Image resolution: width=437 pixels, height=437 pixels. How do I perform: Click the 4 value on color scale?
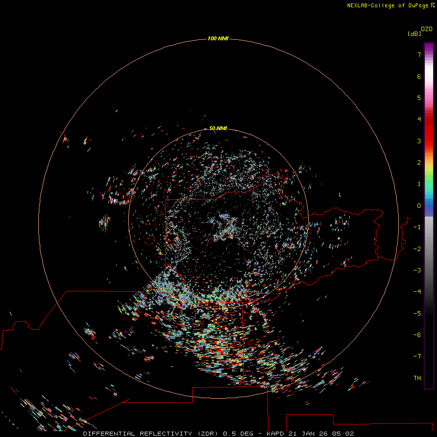[419, 119]
